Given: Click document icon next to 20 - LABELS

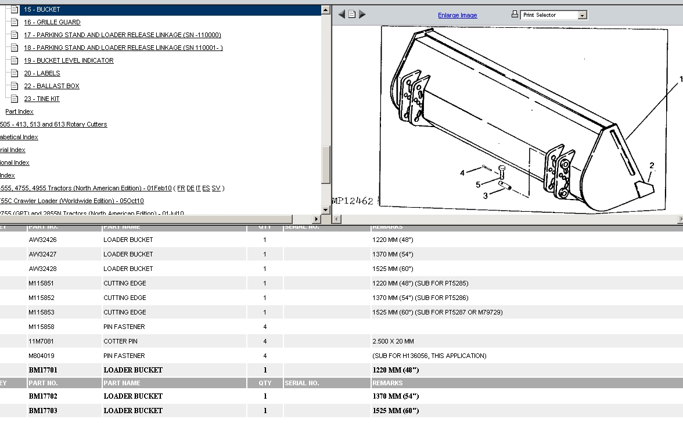Looking at the screenshot, I should pyautogui.click(x=15, y=73).
